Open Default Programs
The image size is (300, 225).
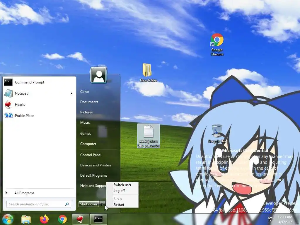[93, 175]
